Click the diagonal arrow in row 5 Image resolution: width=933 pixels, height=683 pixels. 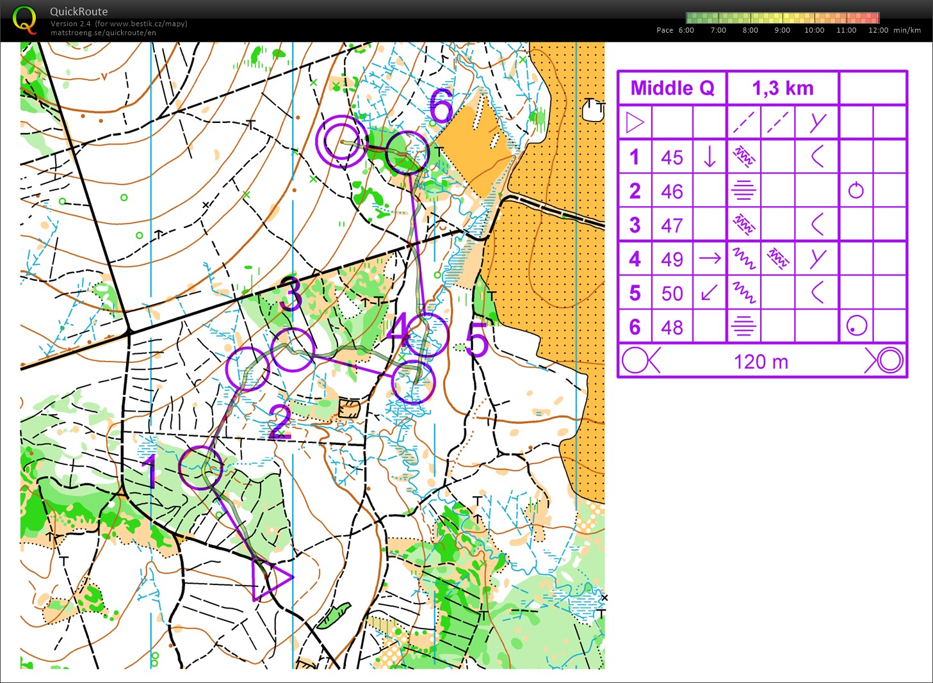pos(710,293)
